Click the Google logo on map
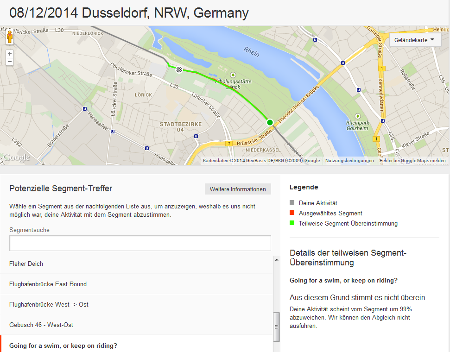This screenshot has width=450, height=352. tap(17, 157)
